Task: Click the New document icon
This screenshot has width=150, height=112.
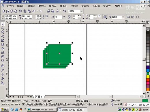Action: click(3, 11)
